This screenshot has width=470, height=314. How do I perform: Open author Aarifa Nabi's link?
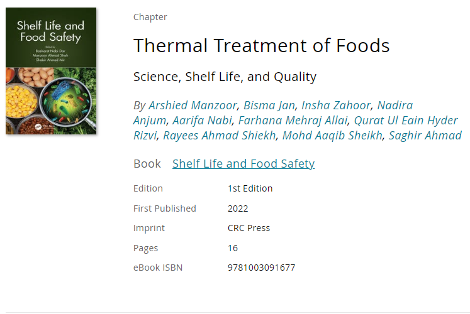[x=203, y=120]
